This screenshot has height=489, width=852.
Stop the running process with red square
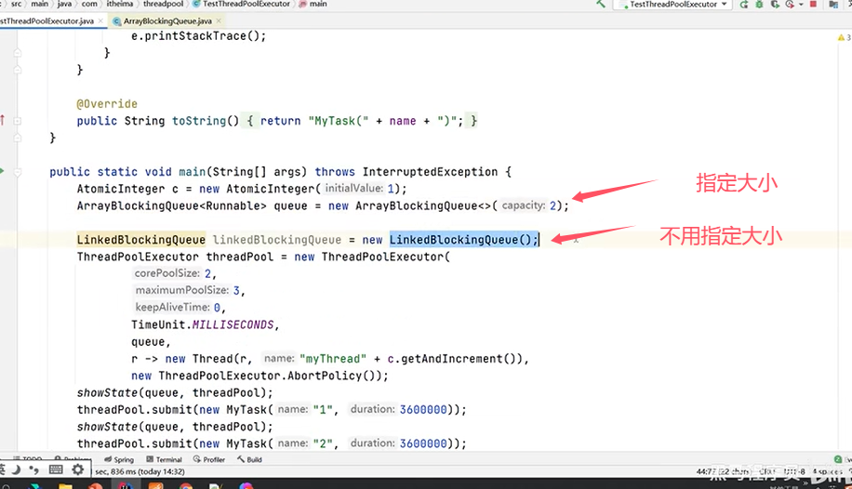(814, 4)
